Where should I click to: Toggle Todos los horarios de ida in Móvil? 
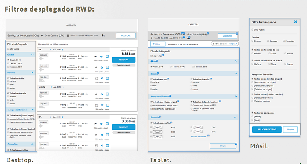tap(252, 50)
